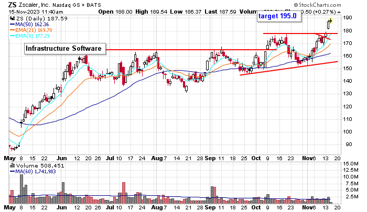The height and width of the screenshot is (212, 367).
Task: Click the MA(60) legend line swatch in the volume panel
Action: 13,172
